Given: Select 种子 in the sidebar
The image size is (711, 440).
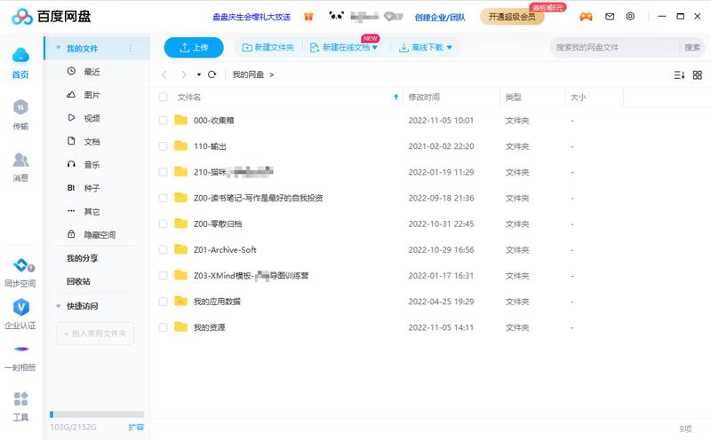Looking at the screenshot, I should coord(92,188).
